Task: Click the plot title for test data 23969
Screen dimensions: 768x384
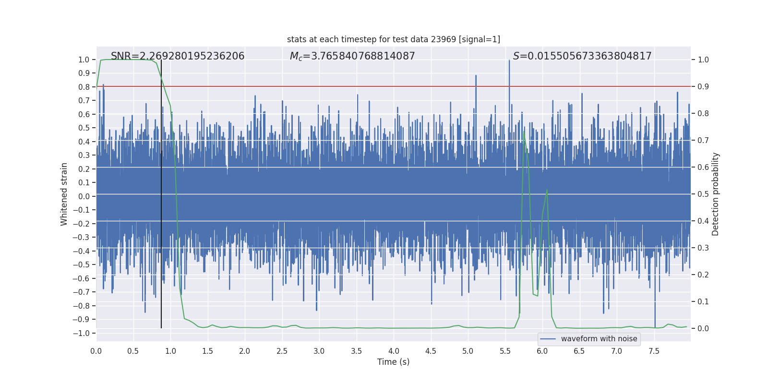Action: pyautogui.click(x=393, y=39)
